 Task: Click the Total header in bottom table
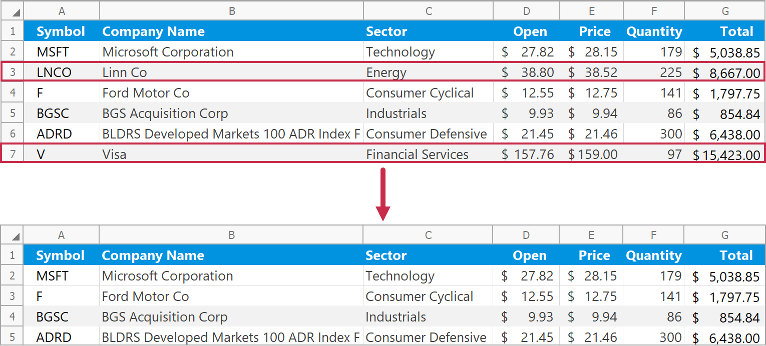[736, 255]
